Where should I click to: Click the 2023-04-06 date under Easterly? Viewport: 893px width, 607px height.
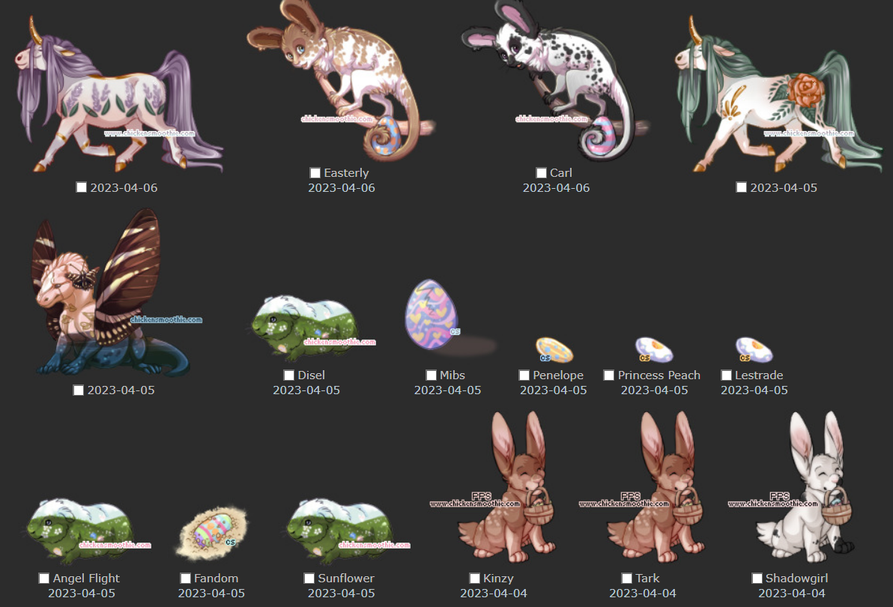[342, 187]
